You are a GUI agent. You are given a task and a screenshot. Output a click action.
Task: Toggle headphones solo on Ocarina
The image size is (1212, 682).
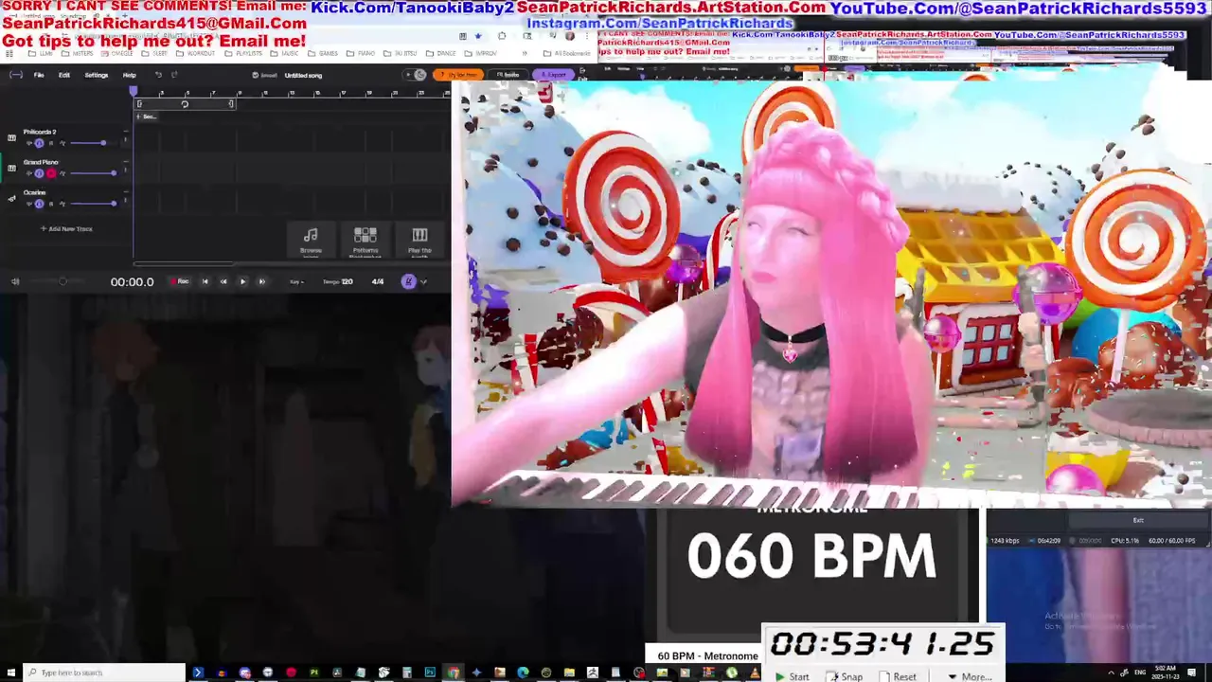click(39, 204)
